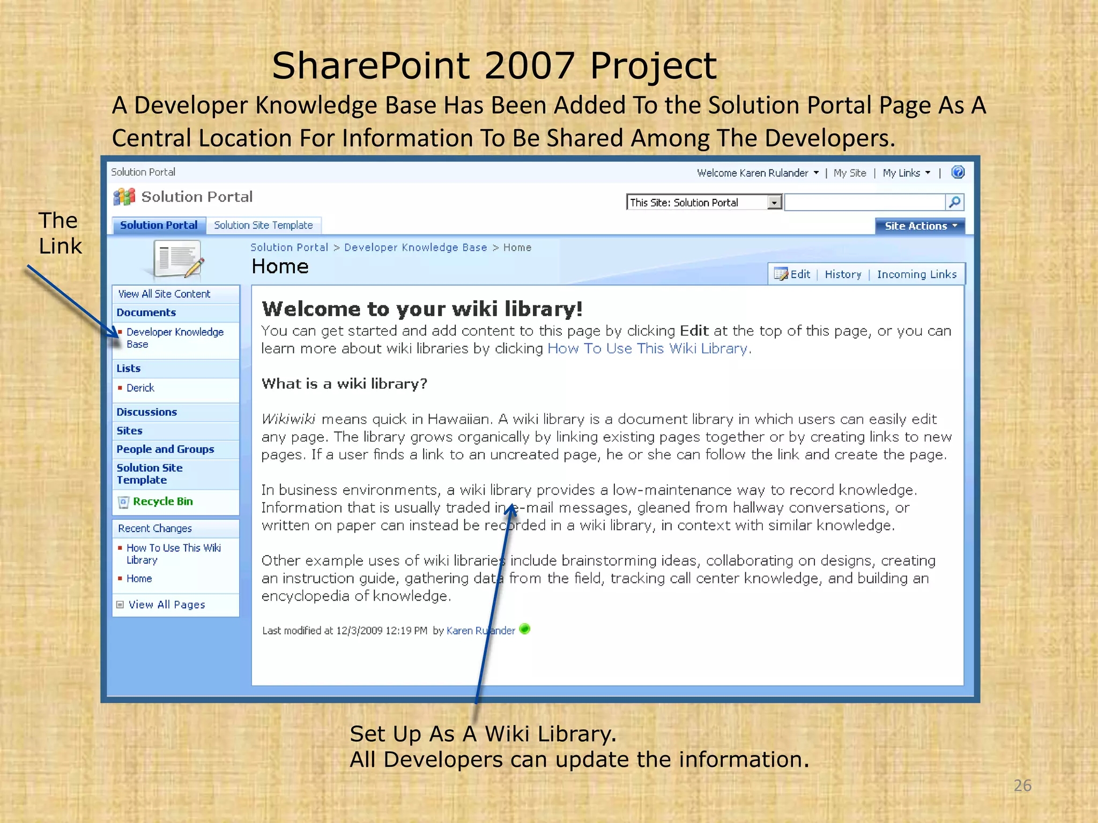View page History
This screenshot has width=1098, height=823.
pos(843,274)
